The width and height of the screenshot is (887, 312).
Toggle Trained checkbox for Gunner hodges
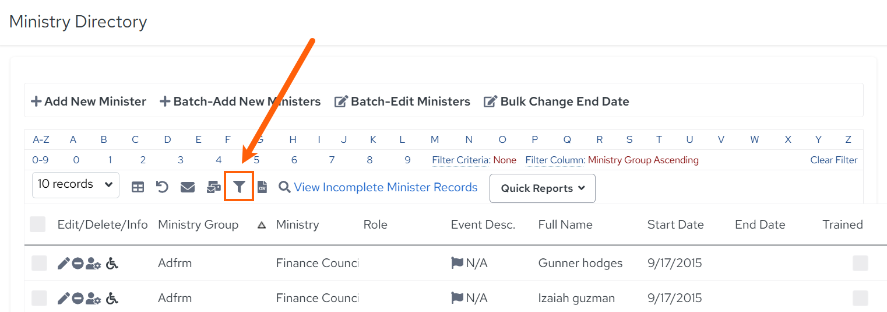[860, 264]
